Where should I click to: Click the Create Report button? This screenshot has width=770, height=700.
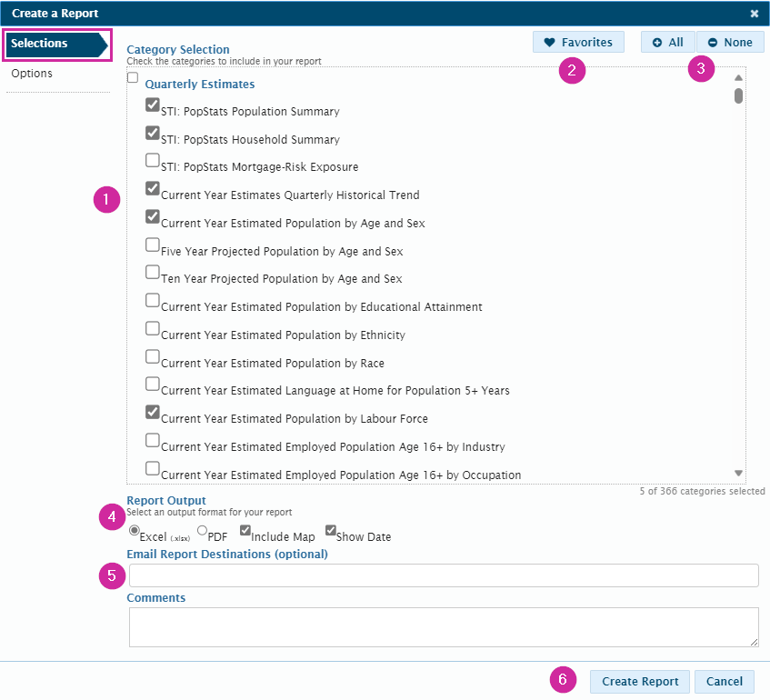(639, 681)
